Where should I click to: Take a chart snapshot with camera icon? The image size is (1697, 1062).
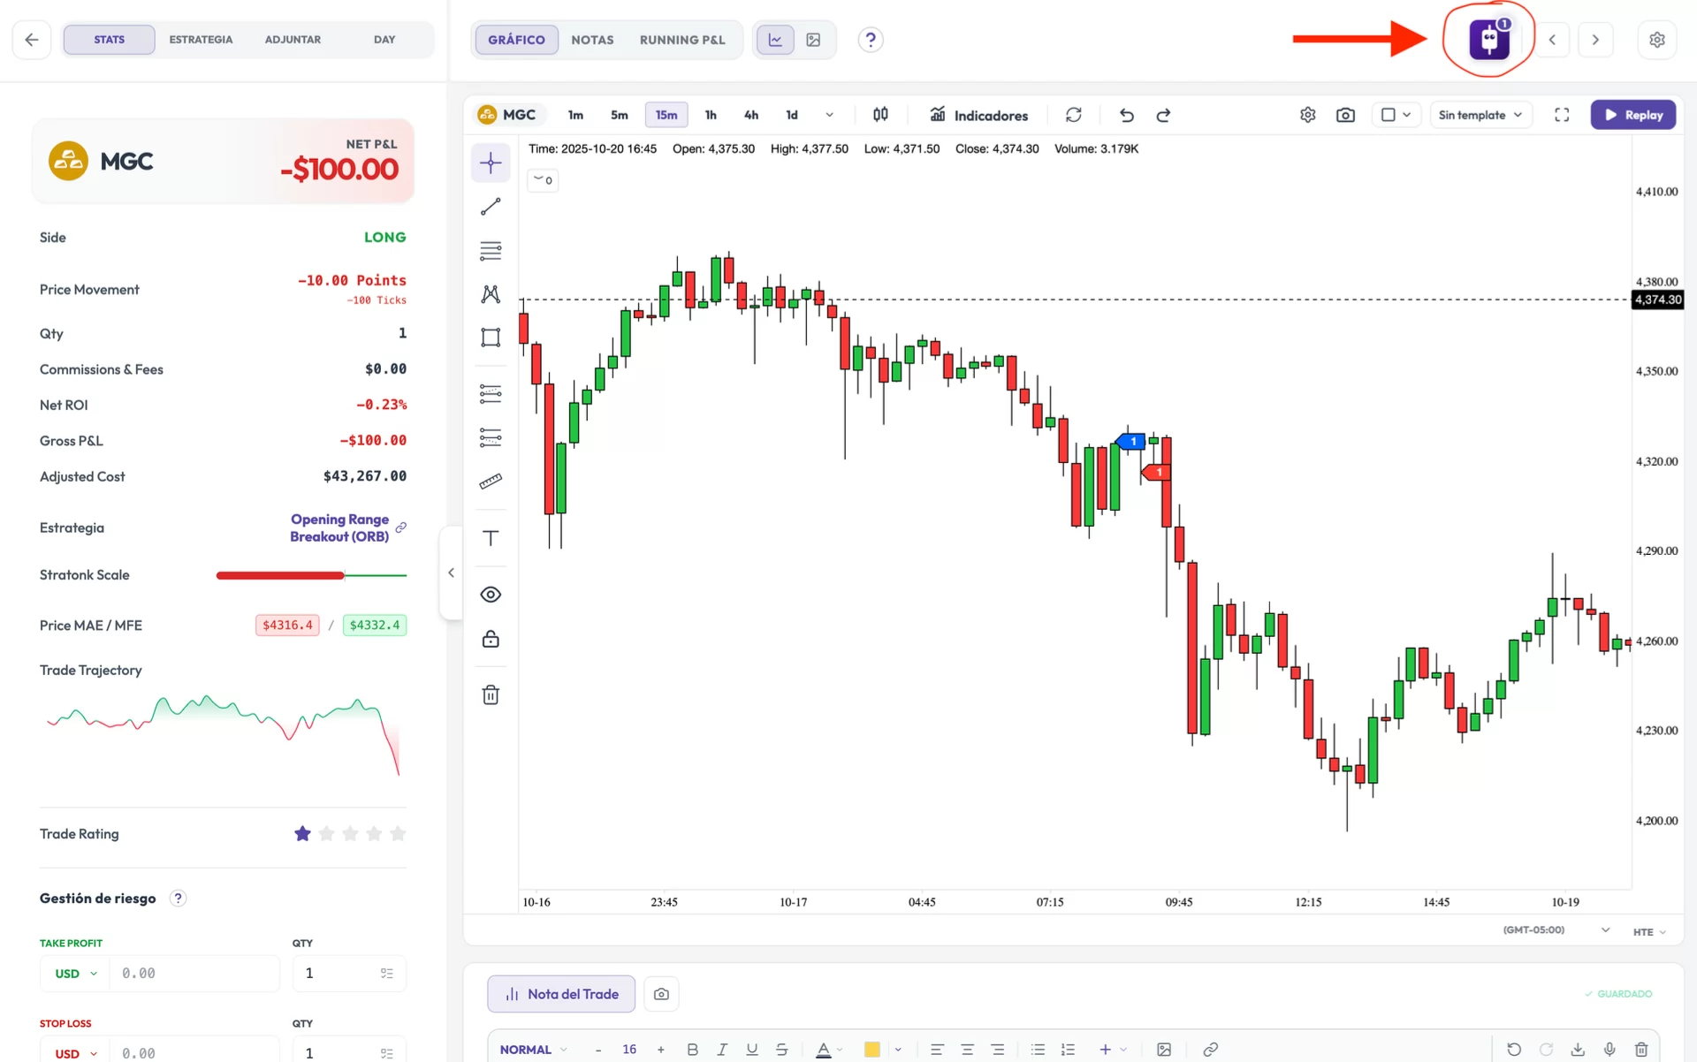tap(1345, 115)
